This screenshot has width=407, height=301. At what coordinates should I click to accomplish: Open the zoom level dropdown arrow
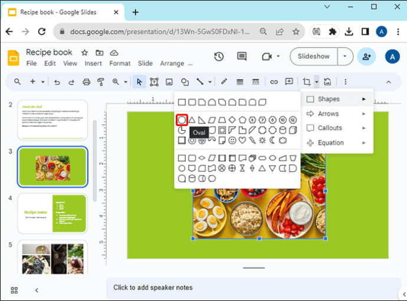(x=126, y=82)
